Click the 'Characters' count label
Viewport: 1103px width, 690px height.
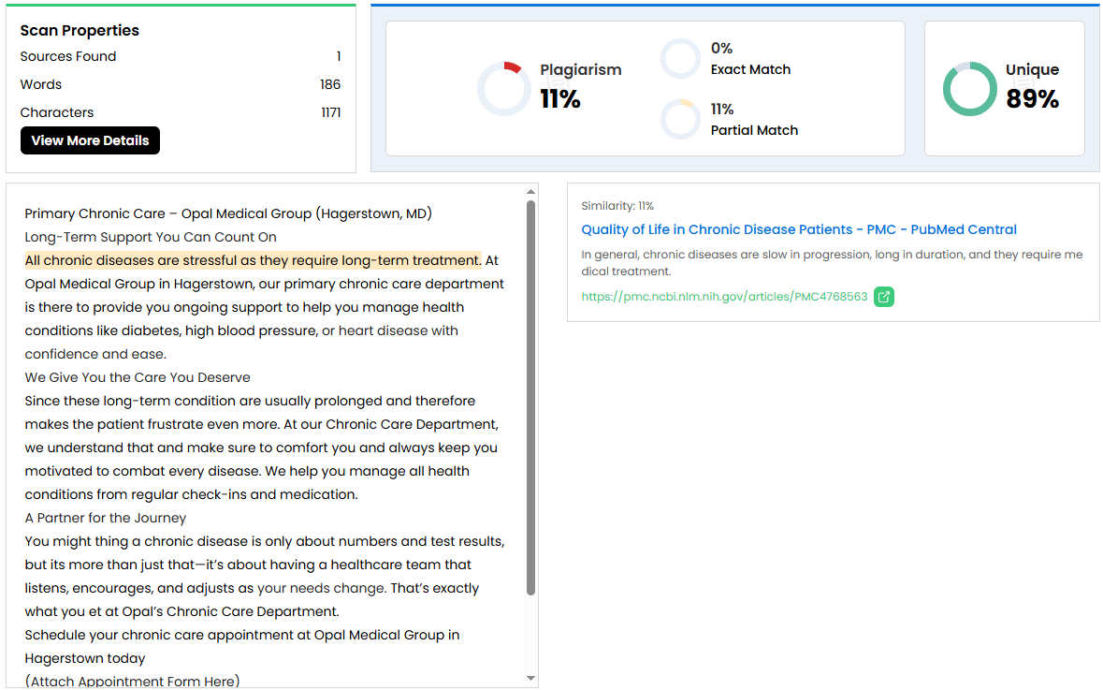tap(57, 112)
